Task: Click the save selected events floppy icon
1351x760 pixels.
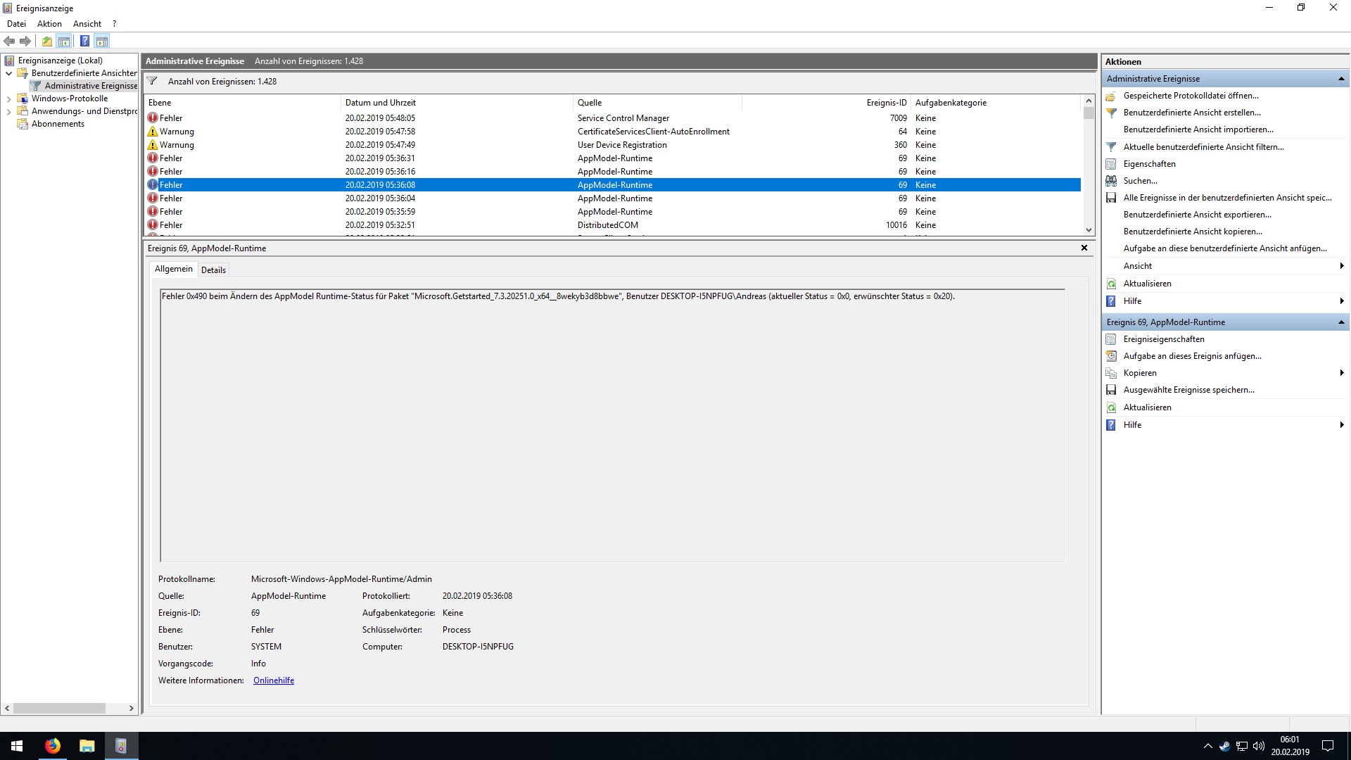Action: click(x=1111, y=390)
